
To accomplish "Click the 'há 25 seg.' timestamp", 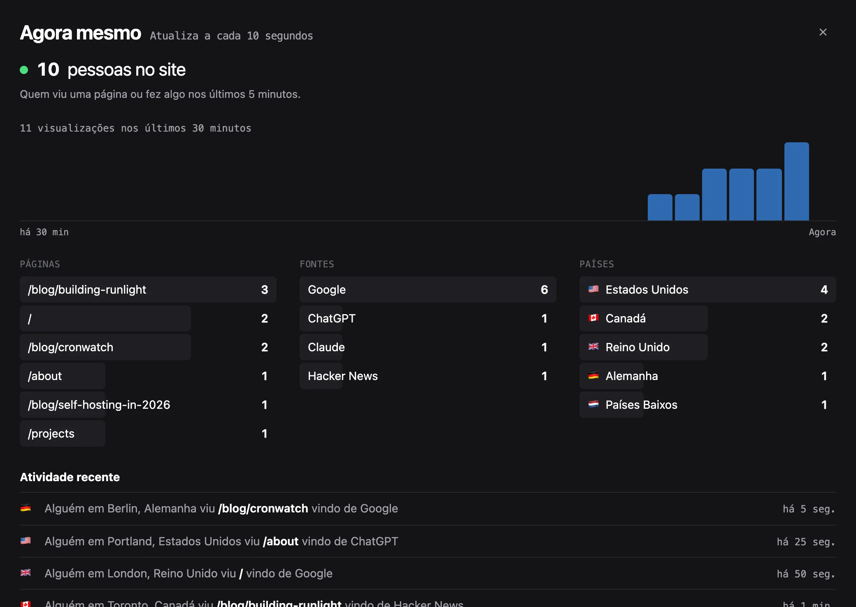I will click(806, 542).
